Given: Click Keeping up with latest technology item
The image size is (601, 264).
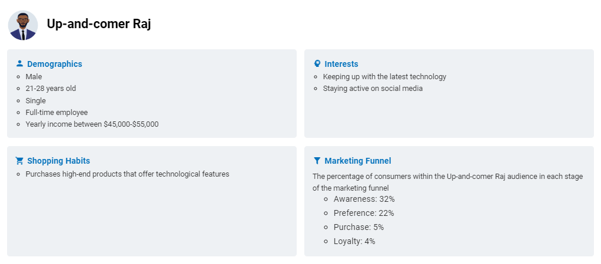Looking at the screenshot, I should click(384, 77).
